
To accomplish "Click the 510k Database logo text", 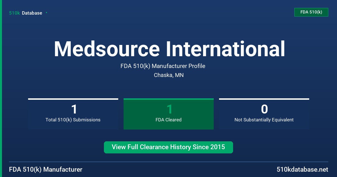I will click(26, 13).
